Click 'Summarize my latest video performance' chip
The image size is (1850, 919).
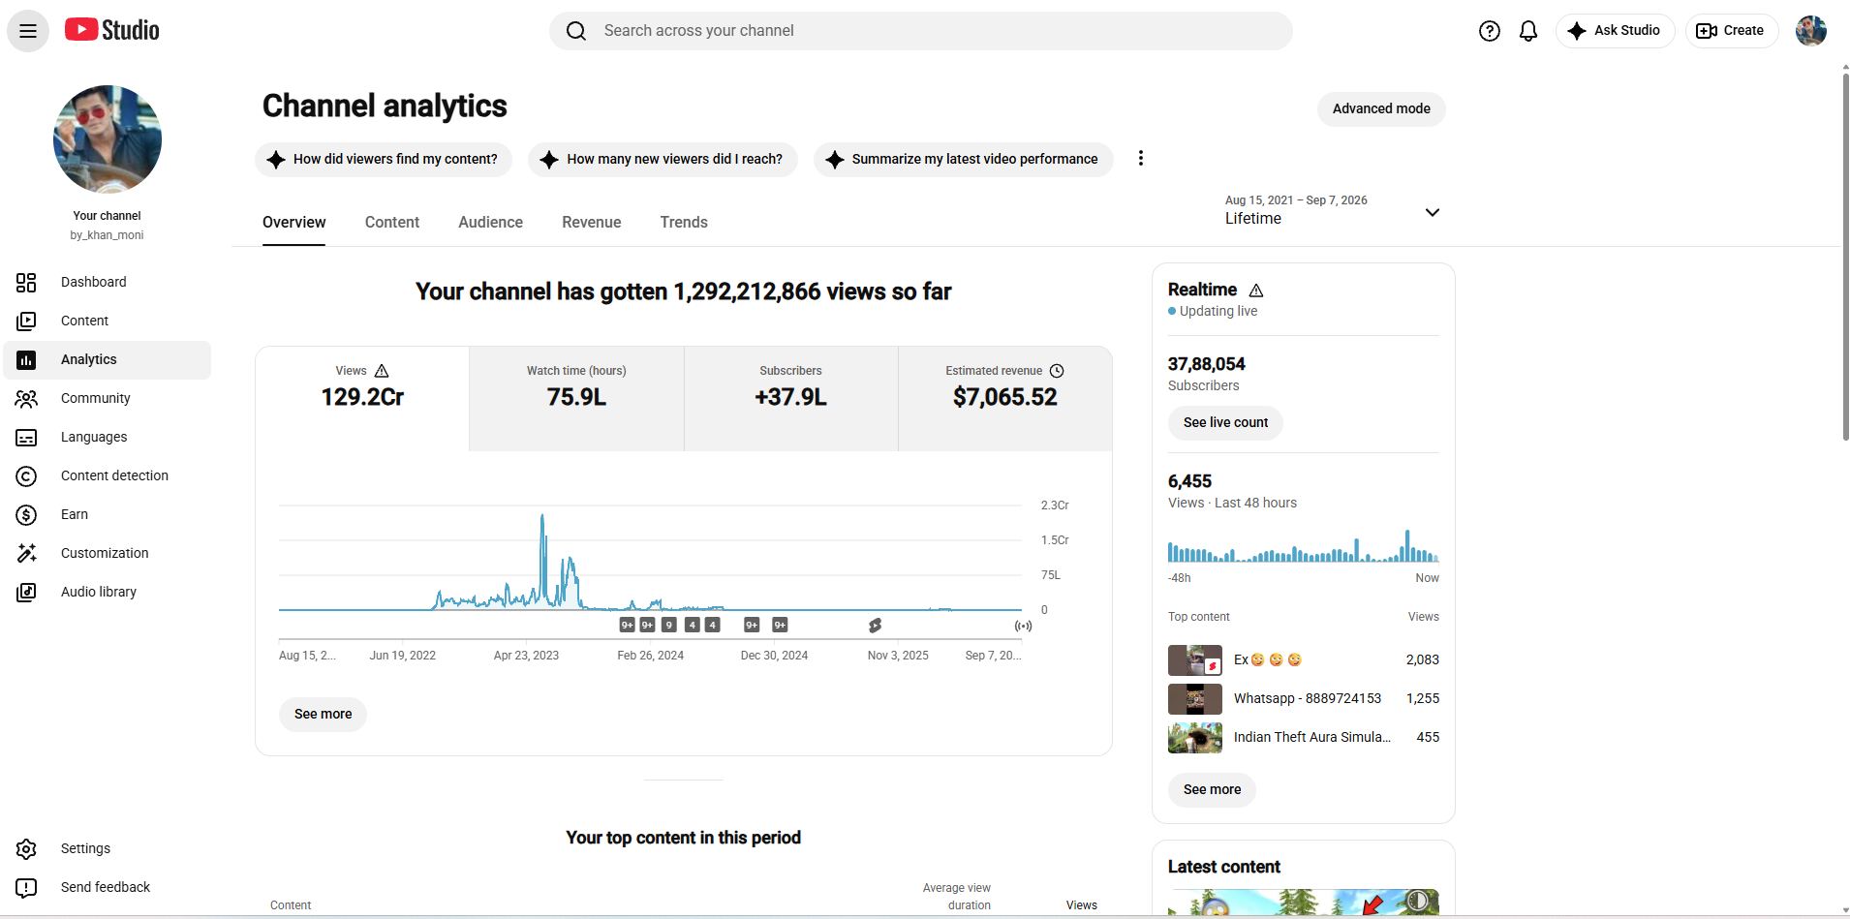(963, 159)
